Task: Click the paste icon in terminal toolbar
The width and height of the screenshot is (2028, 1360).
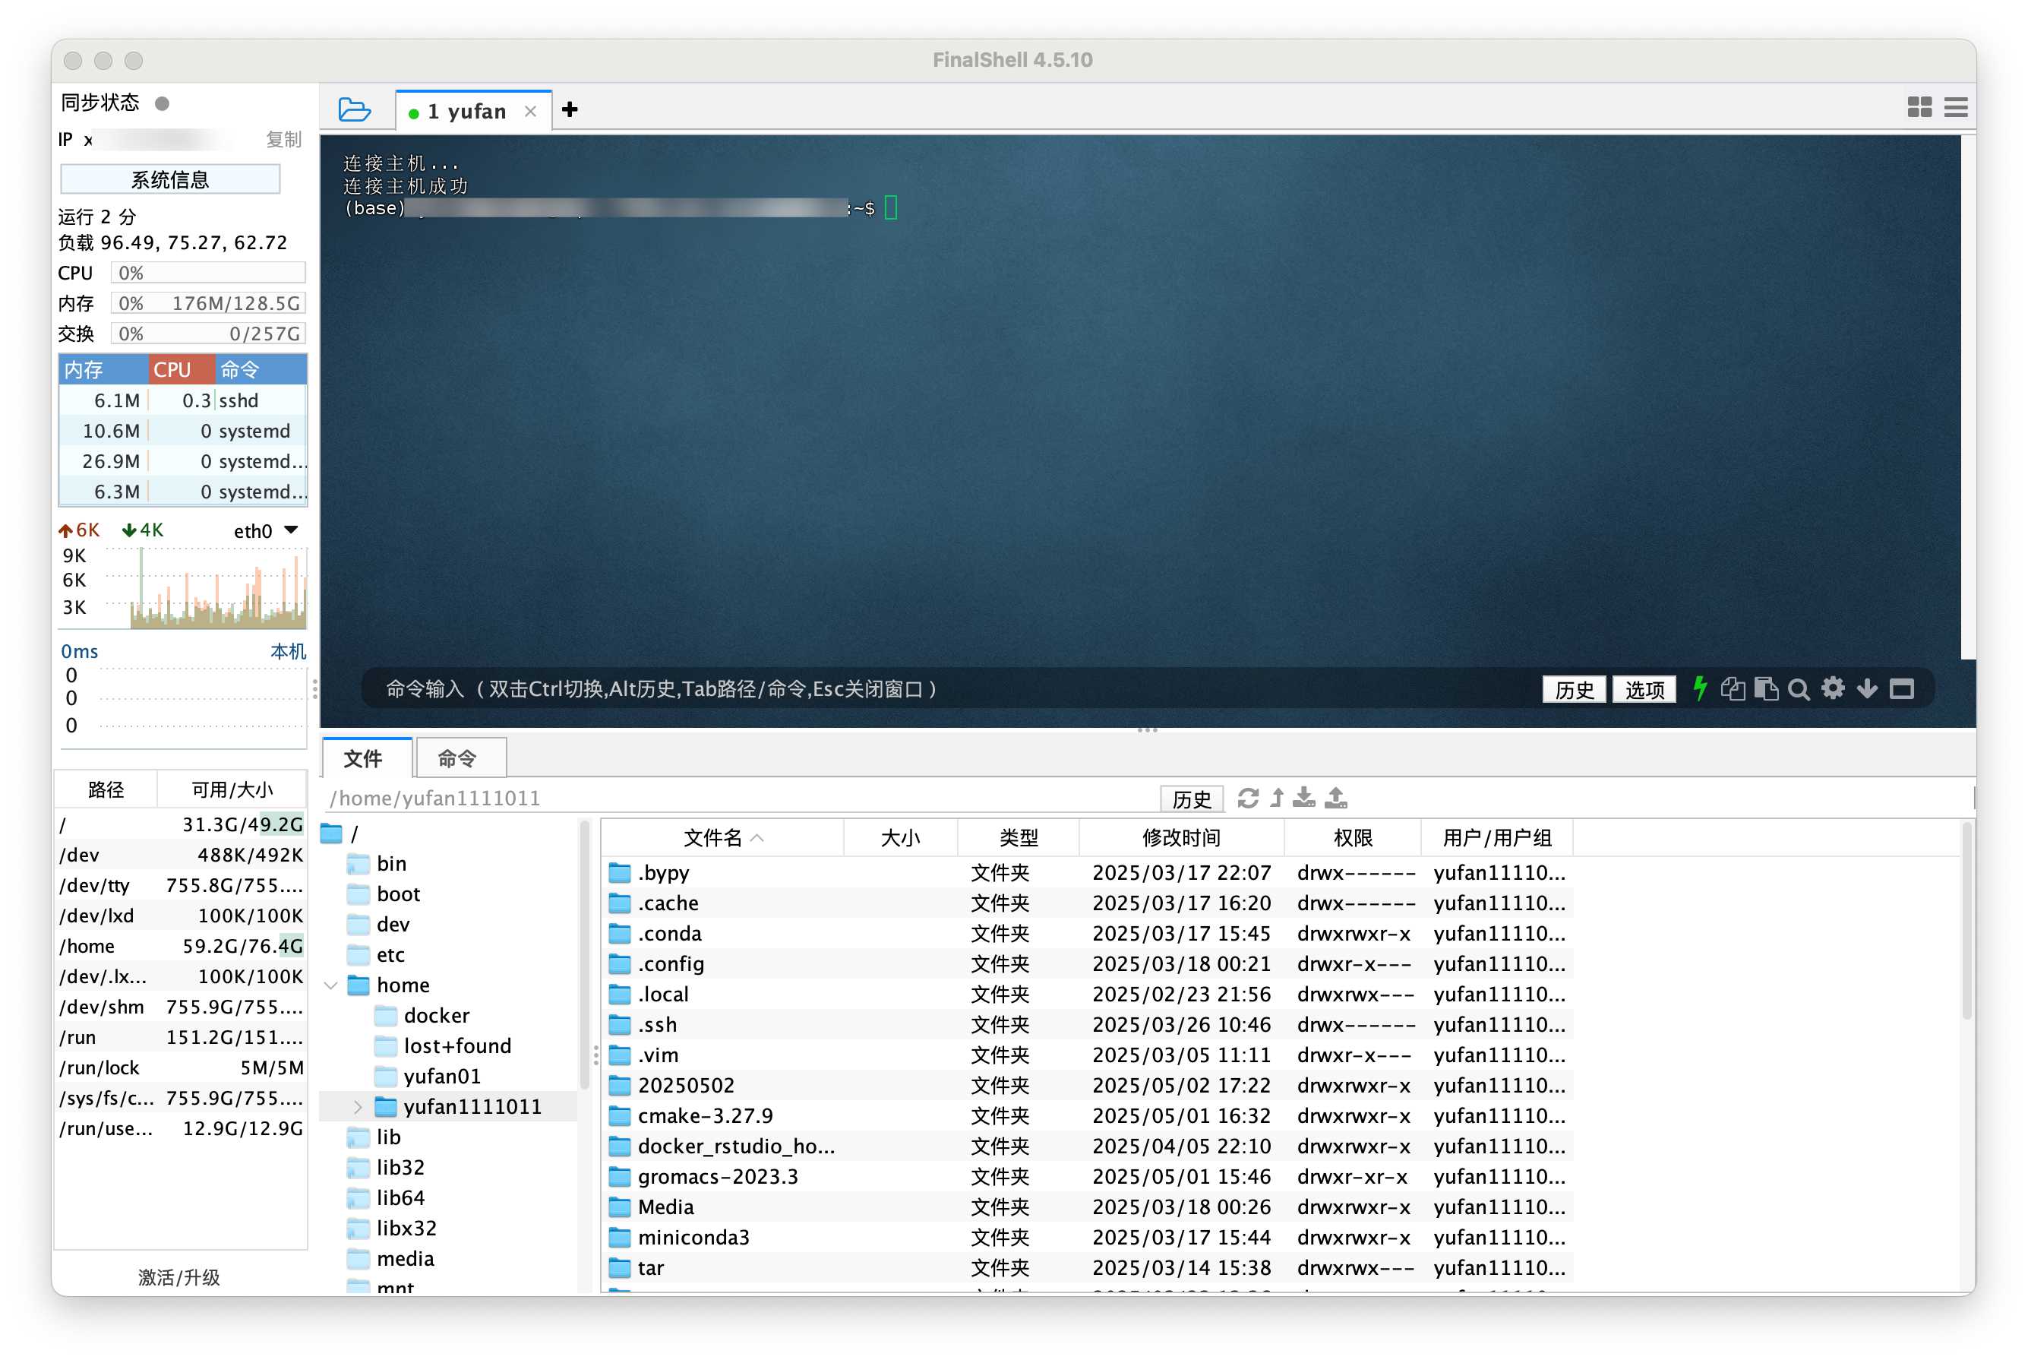Action: [1765, 688]
